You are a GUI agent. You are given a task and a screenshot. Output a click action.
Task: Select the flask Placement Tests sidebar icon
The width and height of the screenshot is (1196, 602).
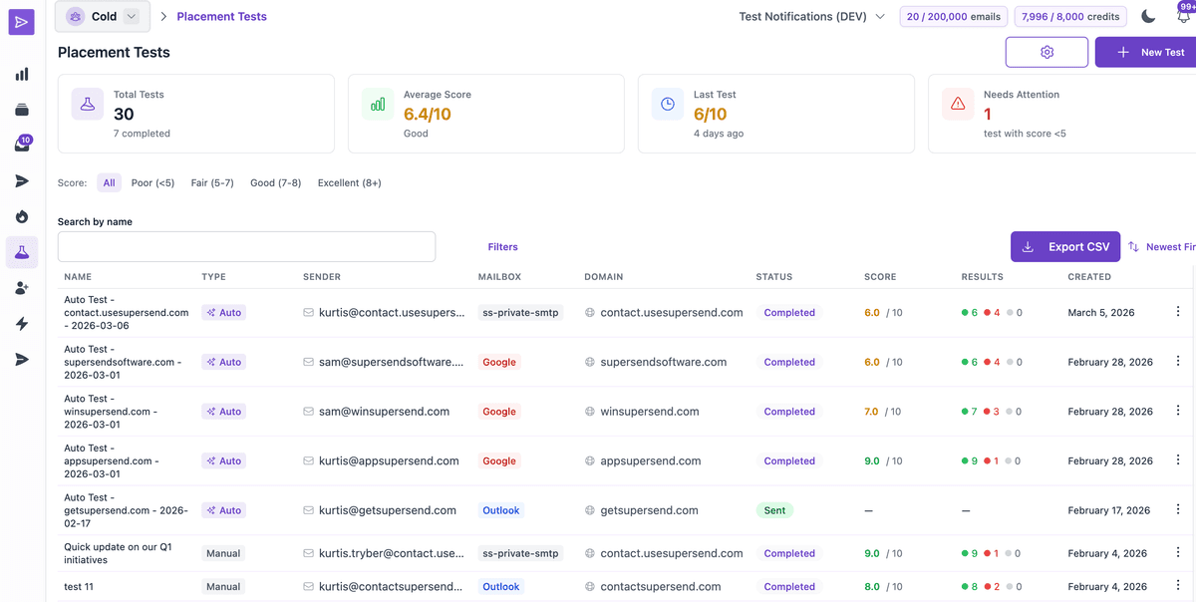[22, 252]
